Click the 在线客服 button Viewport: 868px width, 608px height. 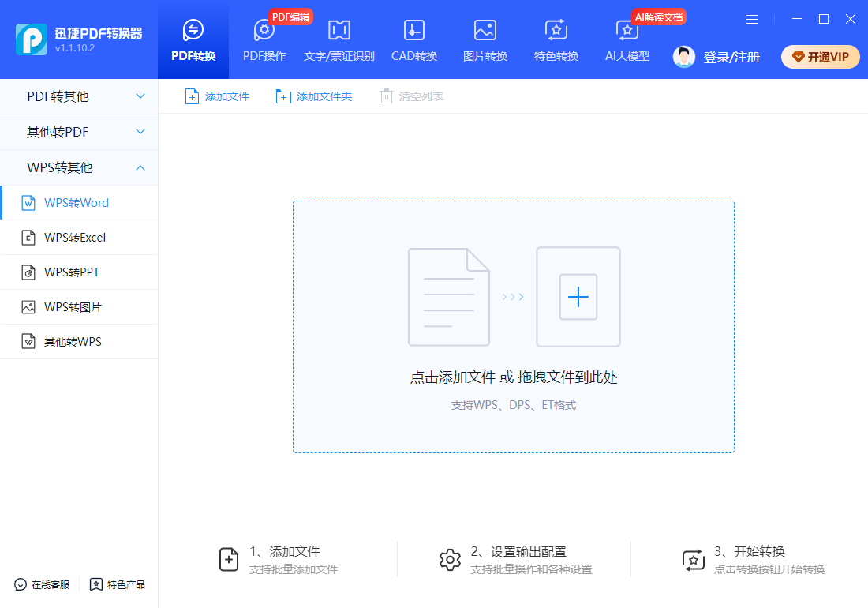coord(42,584)
